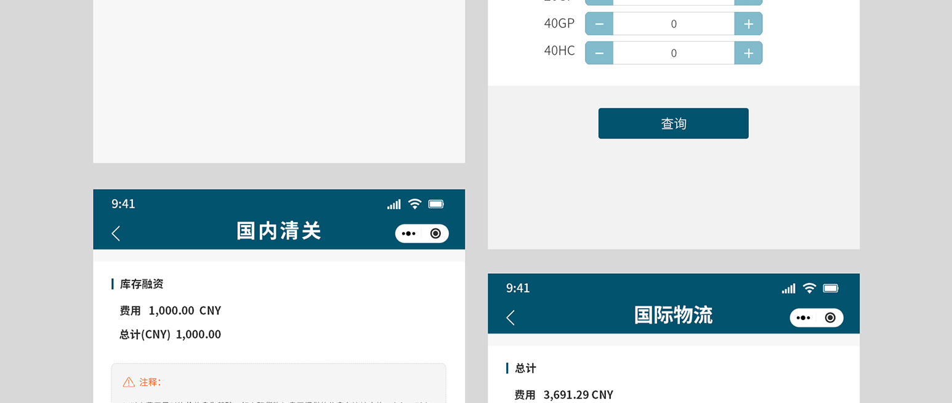Open the three-dot menu in 国际物流 header
This screenshot has width=952, height=403.
coord(804,318)
